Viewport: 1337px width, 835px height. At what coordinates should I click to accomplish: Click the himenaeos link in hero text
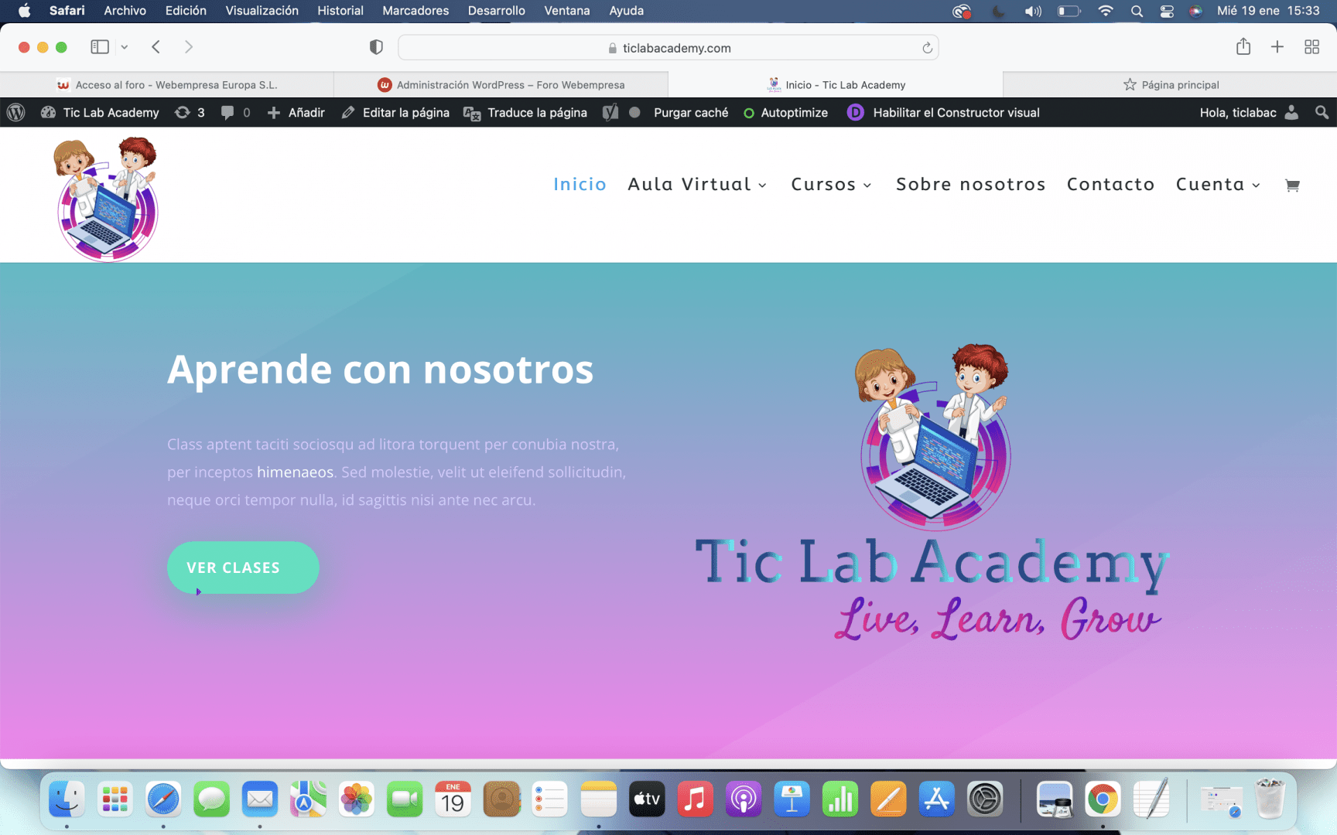[x=295, y=472]
